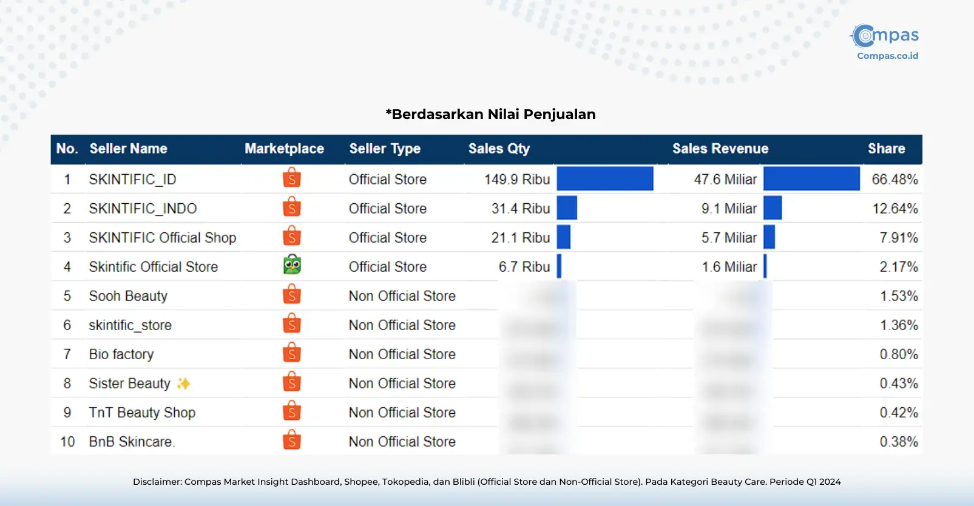
Task: Select seller name SKINTIFIC_ID
Action: click(132, 180)
